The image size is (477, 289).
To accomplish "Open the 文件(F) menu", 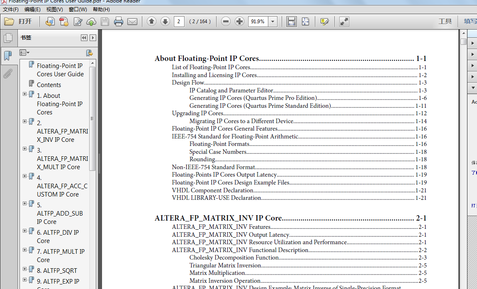I will 11,10.
